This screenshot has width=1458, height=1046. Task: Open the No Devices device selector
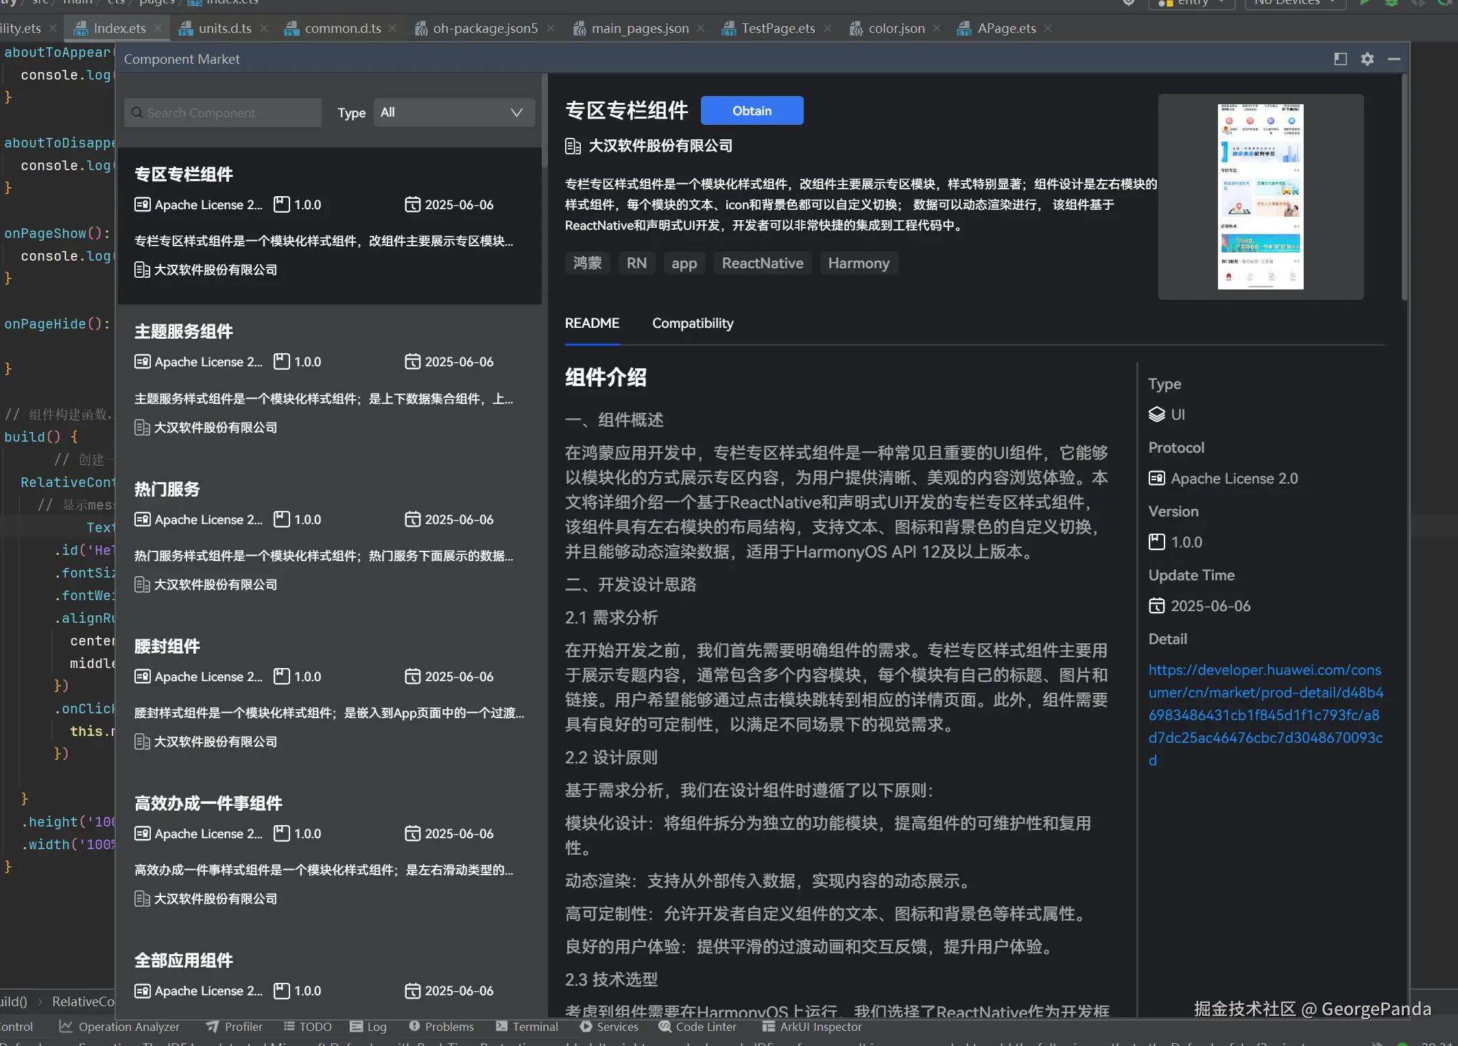point(1293,3)
